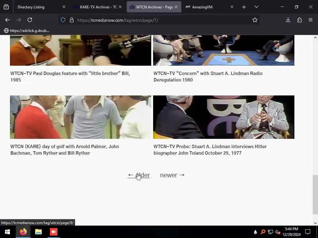Click the Firefox taskbar icon
Viewport: 318px width, 238px height.
(x=23, y=232)
